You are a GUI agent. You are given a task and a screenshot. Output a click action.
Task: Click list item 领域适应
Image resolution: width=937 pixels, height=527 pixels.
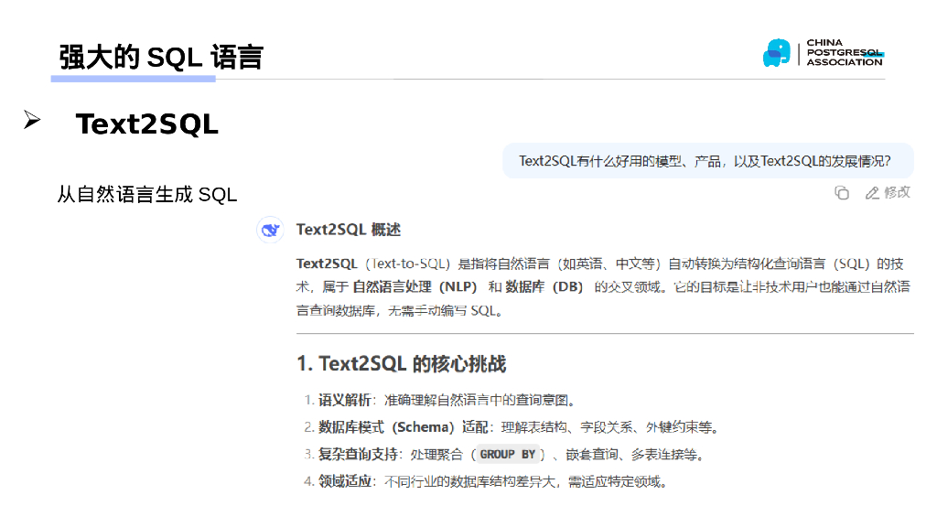(345, 481)
